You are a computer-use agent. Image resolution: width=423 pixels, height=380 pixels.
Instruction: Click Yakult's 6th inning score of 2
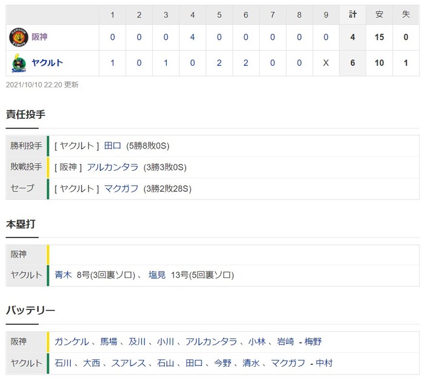tap(246, 63)
